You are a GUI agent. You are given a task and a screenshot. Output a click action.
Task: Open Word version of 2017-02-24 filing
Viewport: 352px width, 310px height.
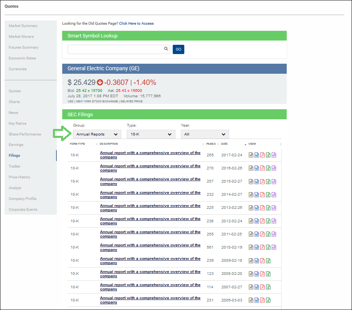(257, 155)
